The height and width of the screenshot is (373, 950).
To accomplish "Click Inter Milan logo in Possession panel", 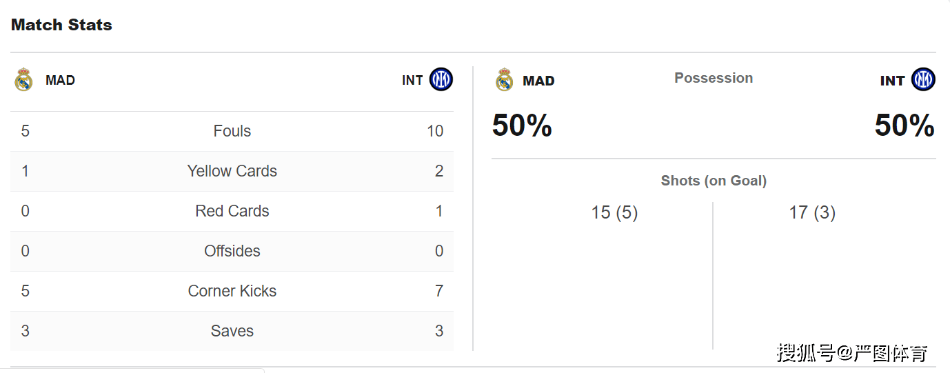I will coord(923,80).
